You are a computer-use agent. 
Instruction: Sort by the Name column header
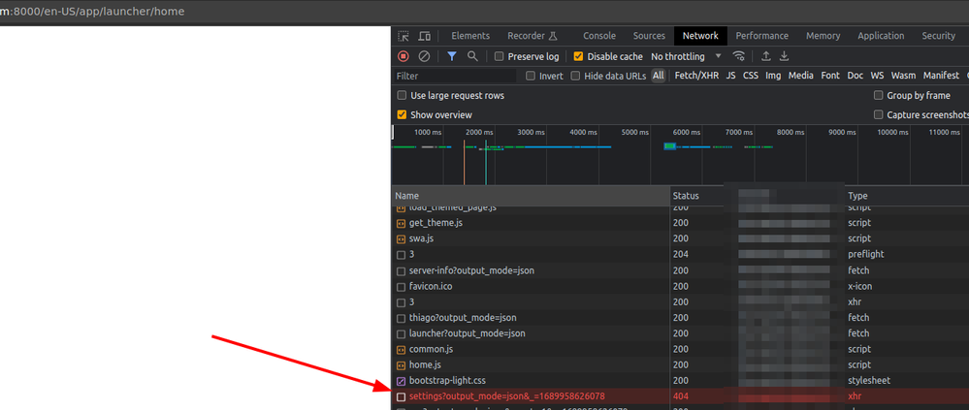coord(531,196)
